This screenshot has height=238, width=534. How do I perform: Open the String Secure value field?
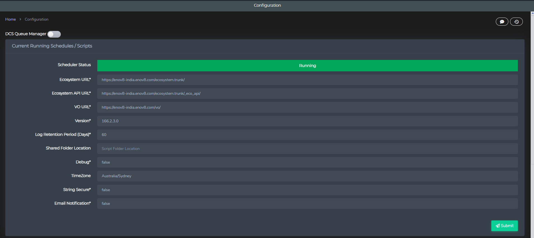pos(307,190)
